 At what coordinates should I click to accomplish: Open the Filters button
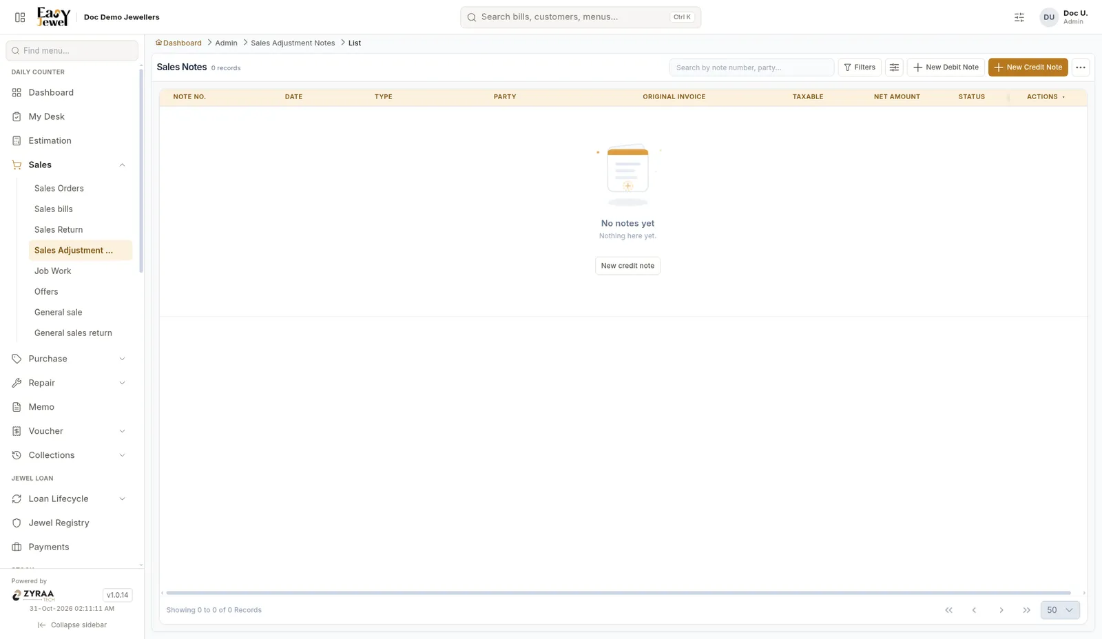[x=860, y=67]
